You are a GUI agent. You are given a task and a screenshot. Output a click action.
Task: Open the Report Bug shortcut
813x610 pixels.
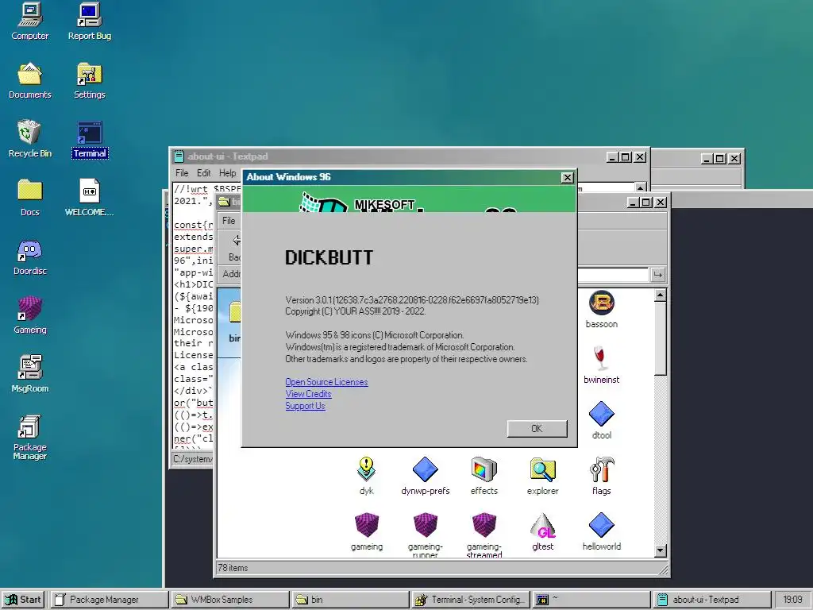click(89, 21)
